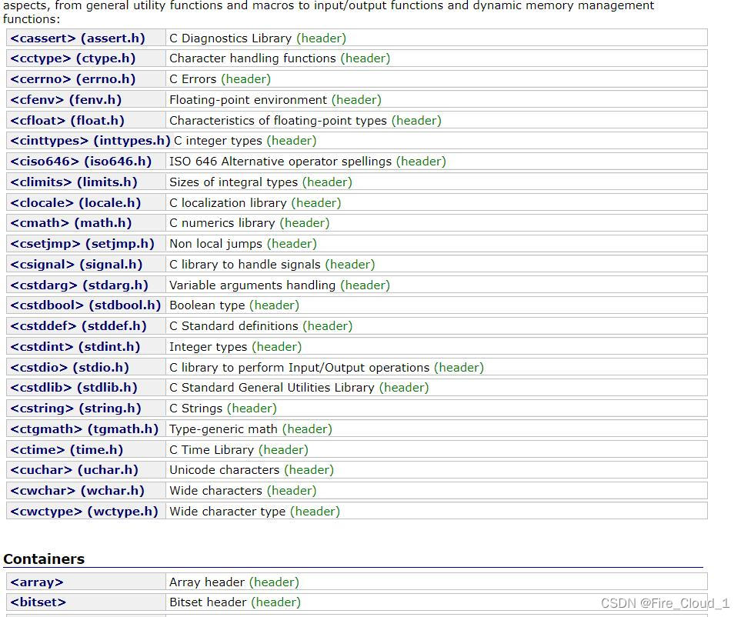Open the <cwchar> (wchar.h) link
Screen dimensions: 741x617
tap(77, 490)
